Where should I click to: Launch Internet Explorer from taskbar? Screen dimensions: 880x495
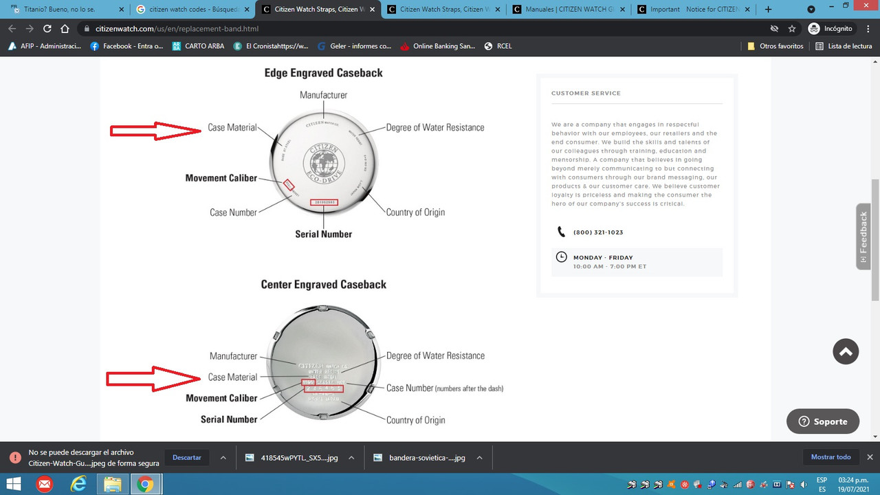click(x=78, y=484)
